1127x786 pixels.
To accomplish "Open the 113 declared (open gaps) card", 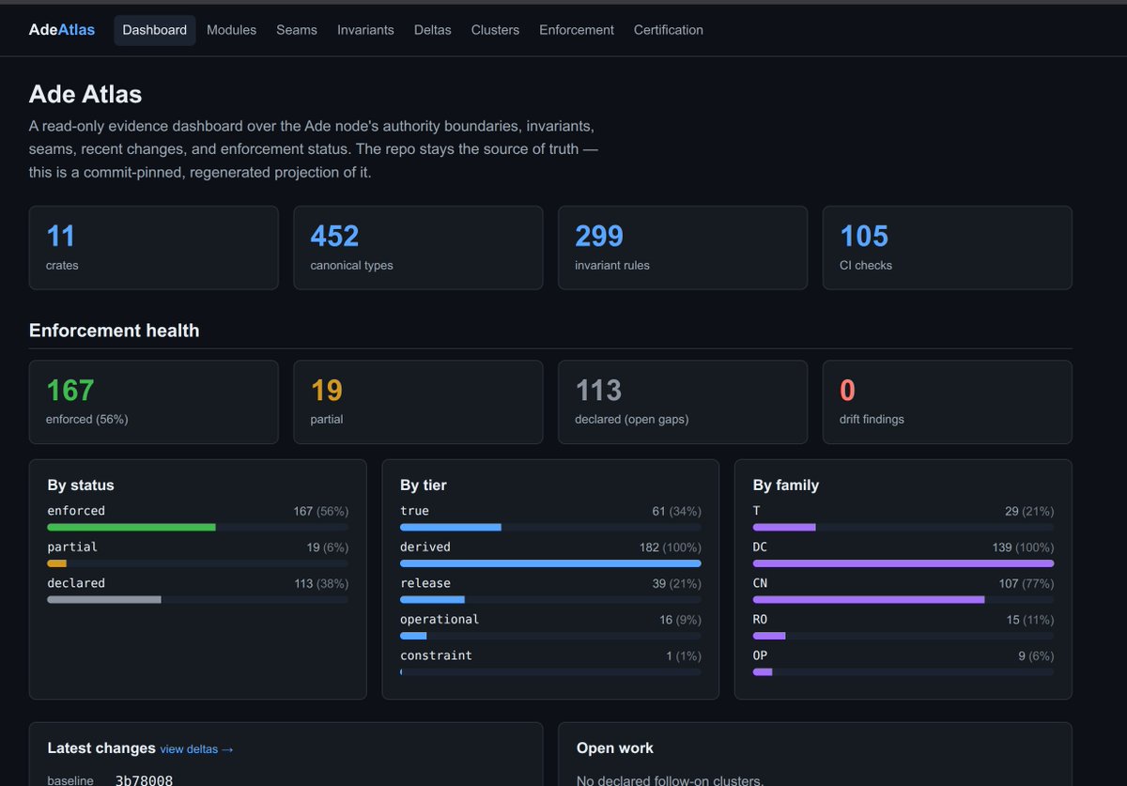I will click(683, 402).
